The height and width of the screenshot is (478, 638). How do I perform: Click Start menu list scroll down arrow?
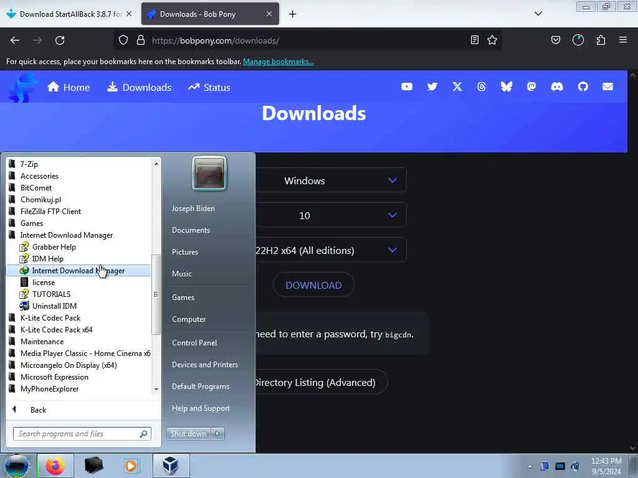(156, 389)
